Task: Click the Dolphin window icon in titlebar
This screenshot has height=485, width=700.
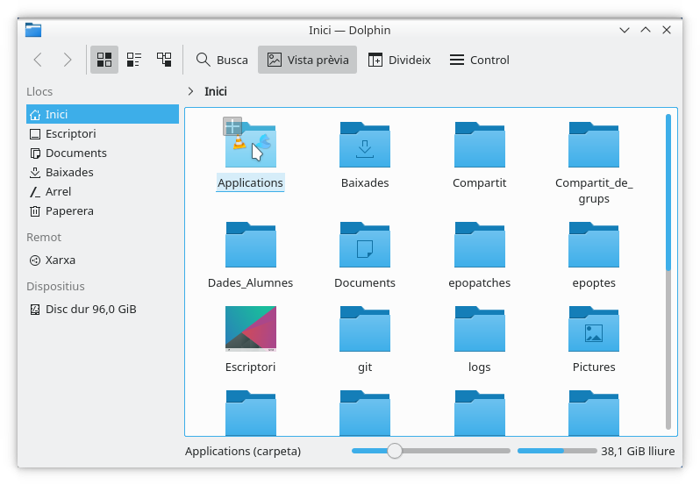Action: 33,30
